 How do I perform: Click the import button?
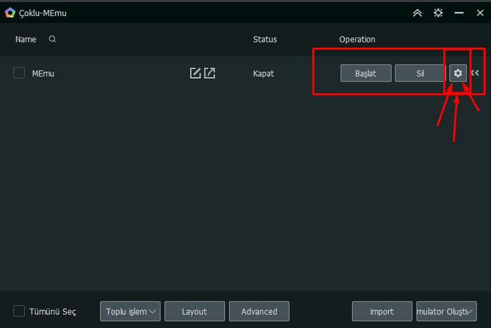coord(382,311)
